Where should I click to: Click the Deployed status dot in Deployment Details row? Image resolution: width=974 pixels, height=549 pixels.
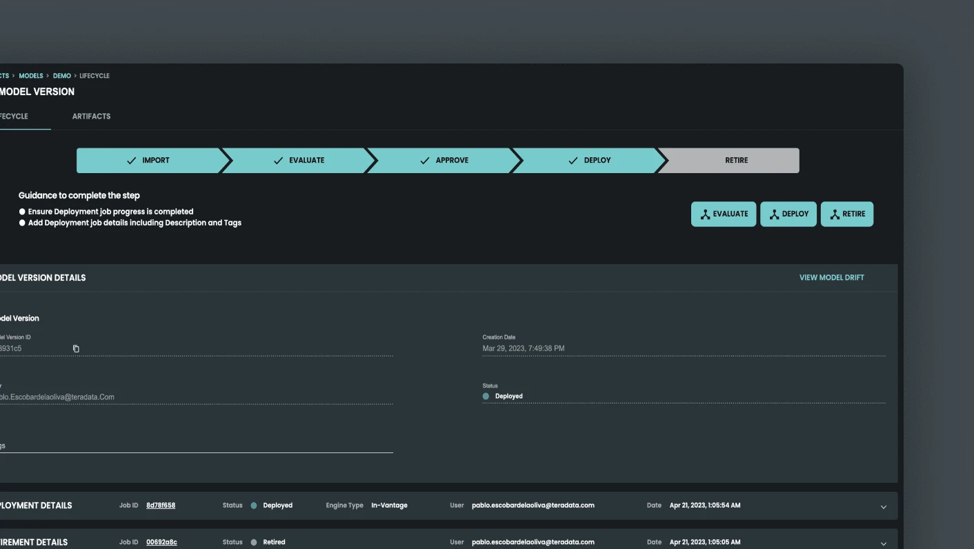(x=254, y=506)
